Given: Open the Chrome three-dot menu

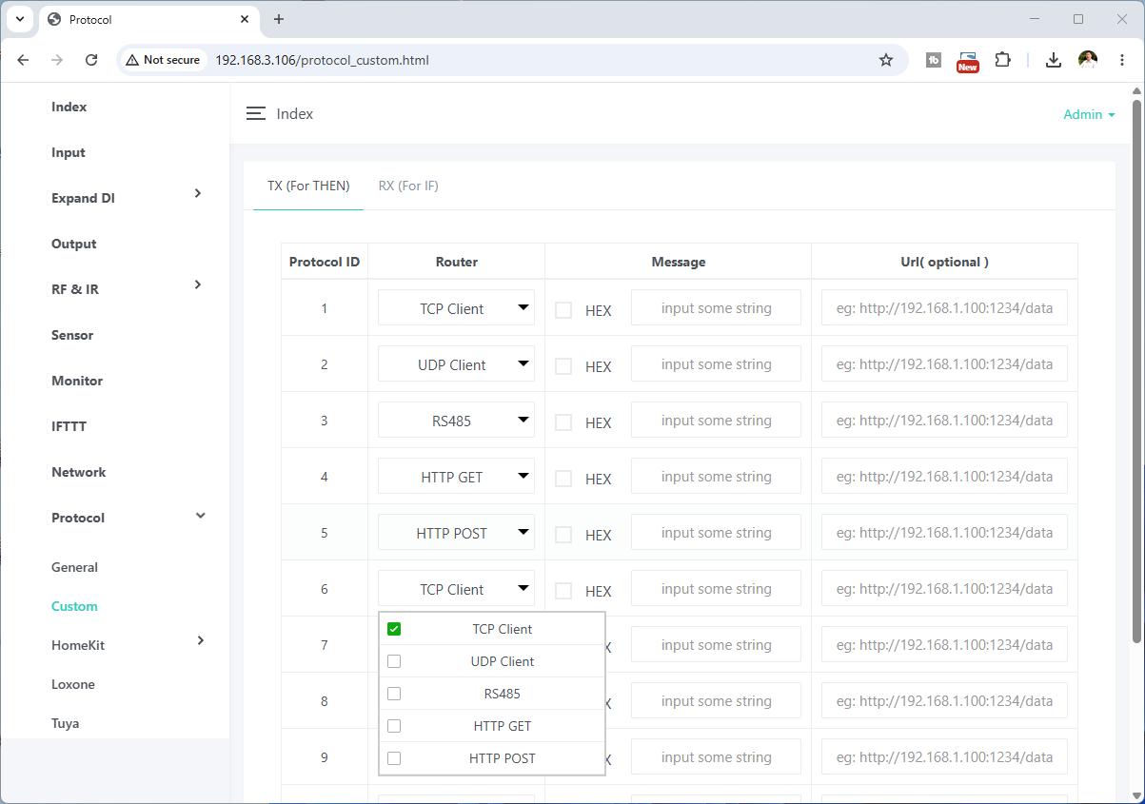Looking at the screenshot, I should tap(1121, 60).
